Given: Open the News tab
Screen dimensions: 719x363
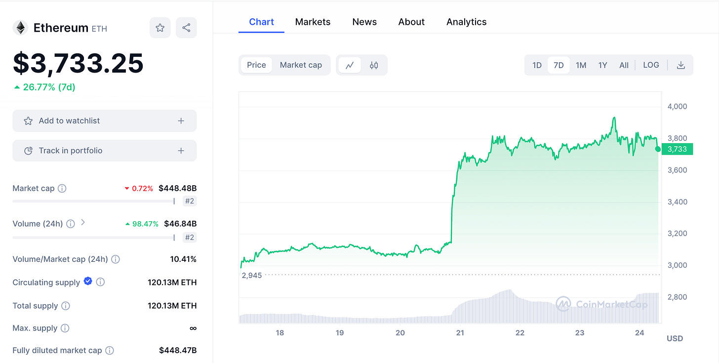Looking at the screenshot, I should (364, 22).
